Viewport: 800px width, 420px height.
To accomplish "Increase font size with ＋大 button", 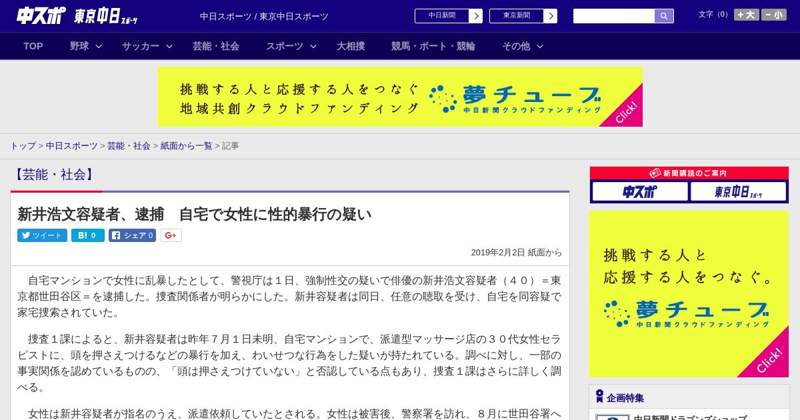I will coord(747,15).
